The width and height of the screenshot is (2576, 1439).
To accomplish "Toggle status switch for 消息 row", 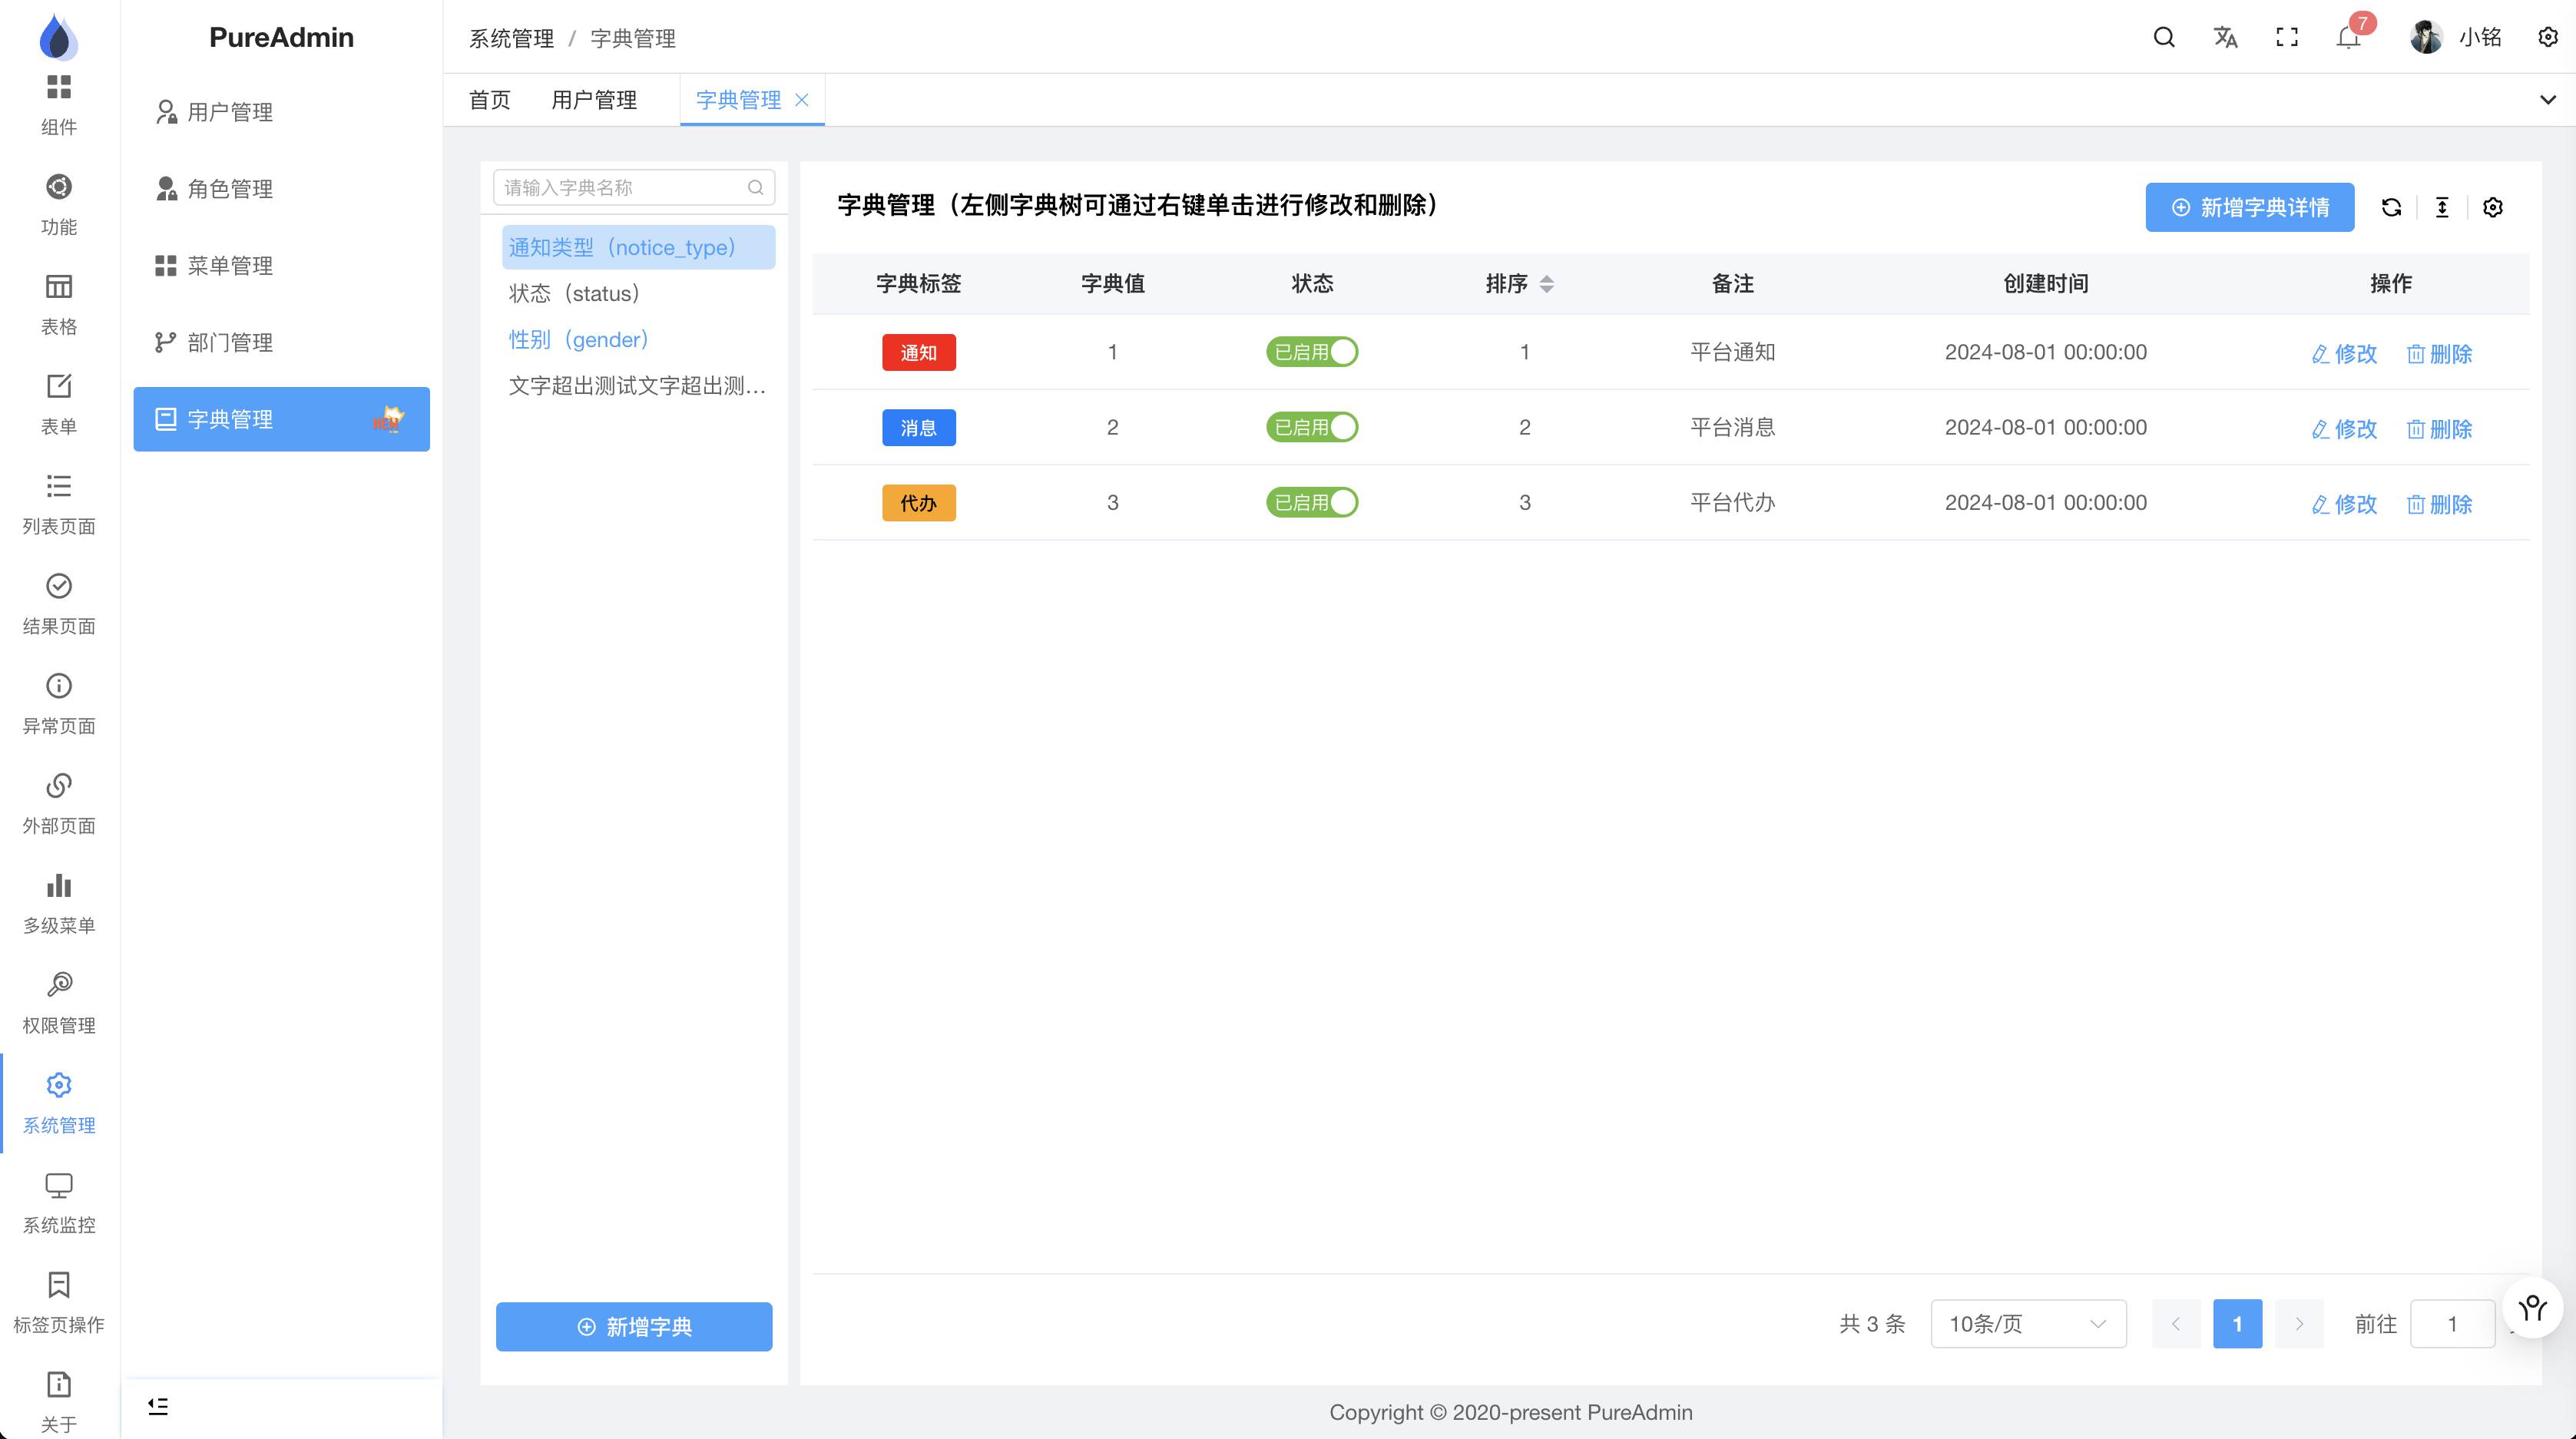I will click(1312, 427).
